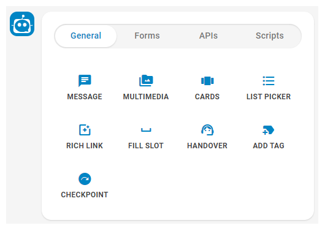Click the Add Tag icon
325x231 pixels.
pyautogui.click(x=269, y=130)
